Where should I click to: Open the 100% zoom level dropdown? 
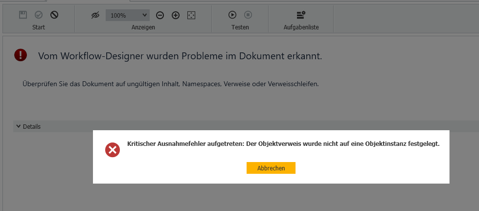[128, 15]
